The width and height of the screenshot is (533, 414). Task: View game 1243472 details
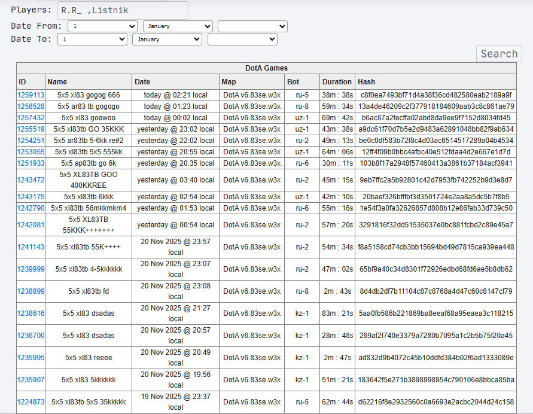point(31,180)
